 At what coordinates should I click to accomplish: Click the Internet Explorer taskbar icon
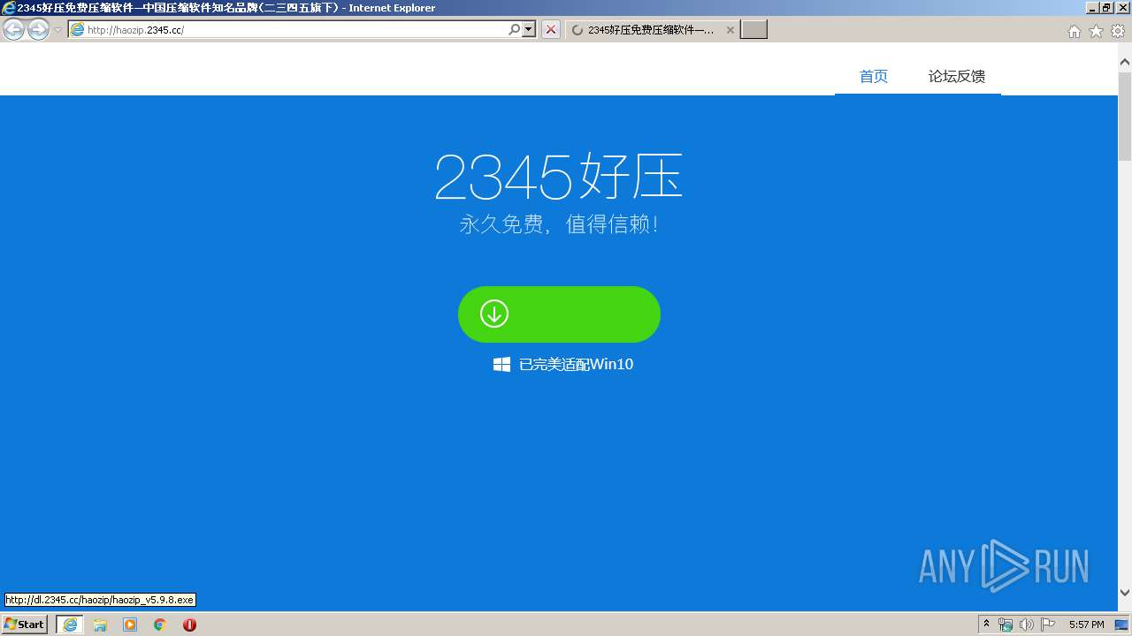70,625
